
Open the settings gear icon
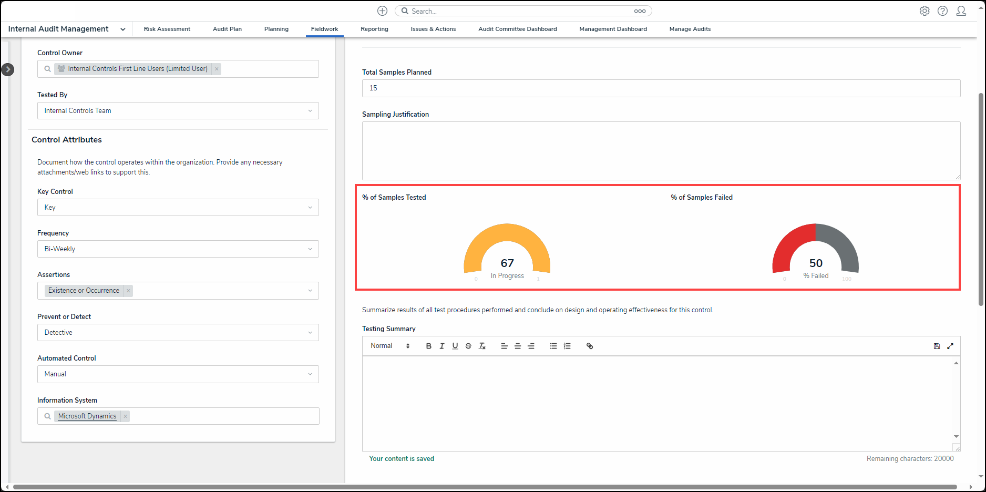click(925, 11)
